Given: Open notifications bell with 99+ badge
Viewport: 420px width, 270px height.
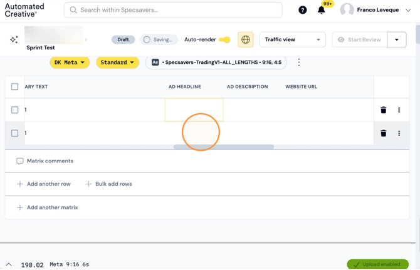Looking at the screenshot, I should point(322,10).
